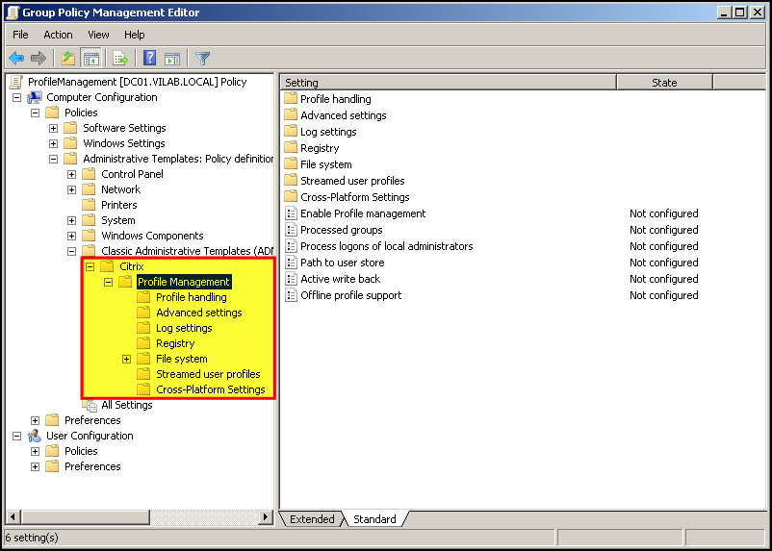Open the Help toolbar icon
The width and height of the screenshot is (772, 551).
click(x=149, y=58)
